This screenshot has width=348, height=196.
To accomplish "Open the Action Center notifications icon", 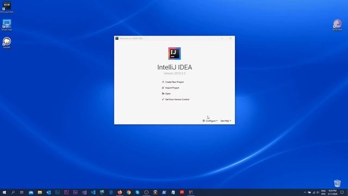I will [342, 192].
